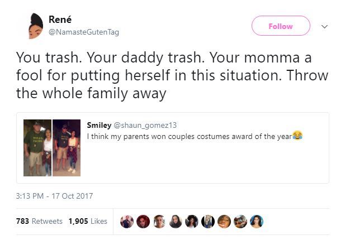345x240 pixels.
Task: Click the first liker avatar in row
Action: click(127, 222)
